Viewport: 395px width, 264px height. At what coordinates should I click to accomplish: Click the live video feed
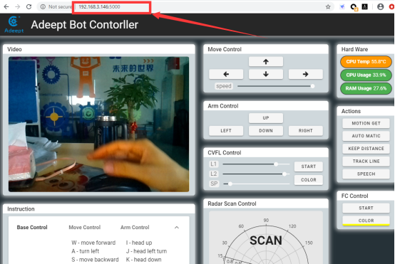98,125
